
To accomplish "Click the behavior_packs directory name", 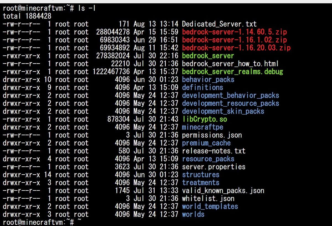I will 208,80.
